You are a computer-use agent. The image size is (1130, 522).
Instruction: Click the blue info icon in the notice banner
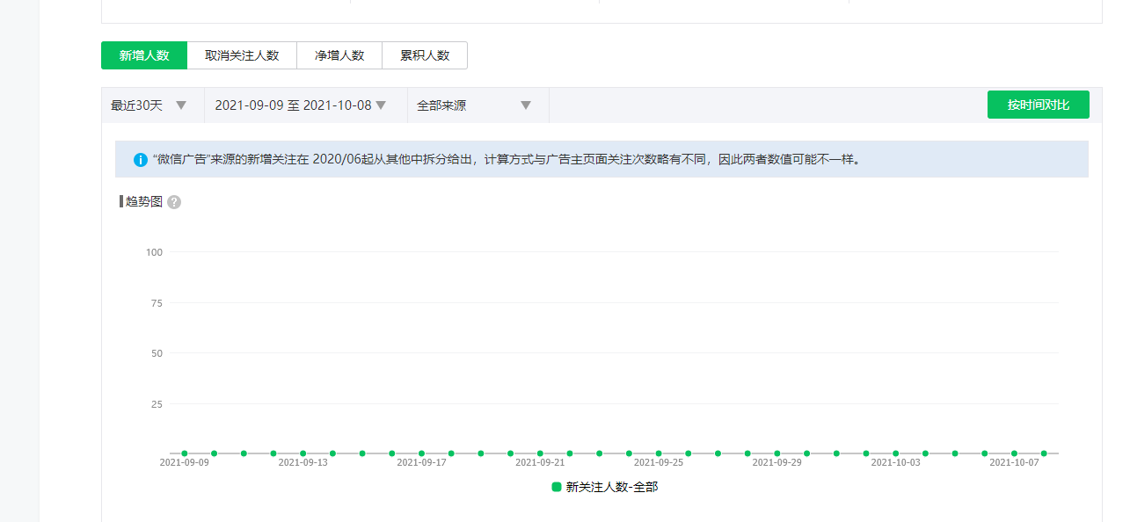point(141,160)
